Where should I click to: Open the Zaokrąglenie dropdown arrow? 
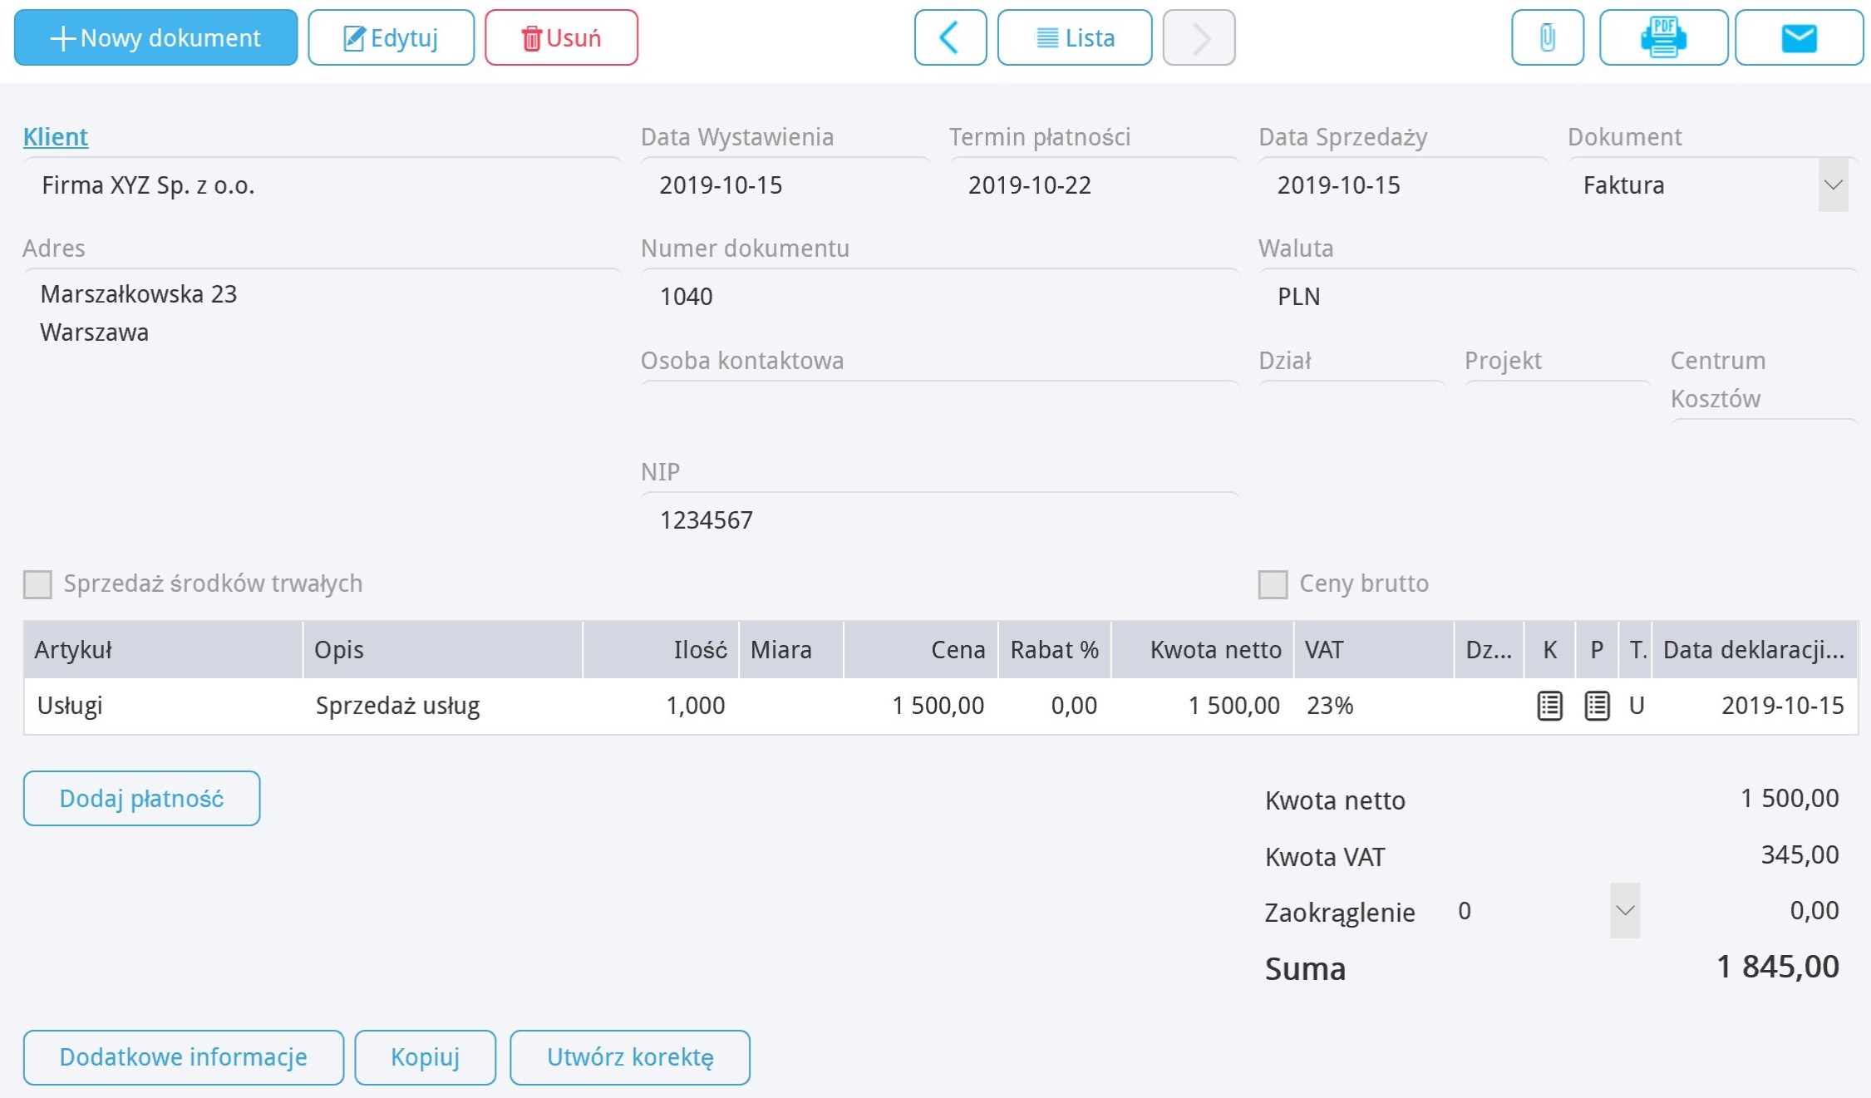click(1625, 910)
